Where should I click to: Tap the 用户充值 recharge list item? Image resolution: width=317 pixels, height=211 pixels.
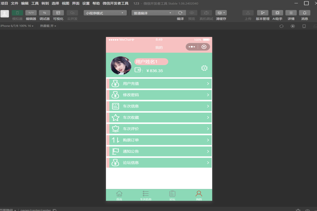159,84
